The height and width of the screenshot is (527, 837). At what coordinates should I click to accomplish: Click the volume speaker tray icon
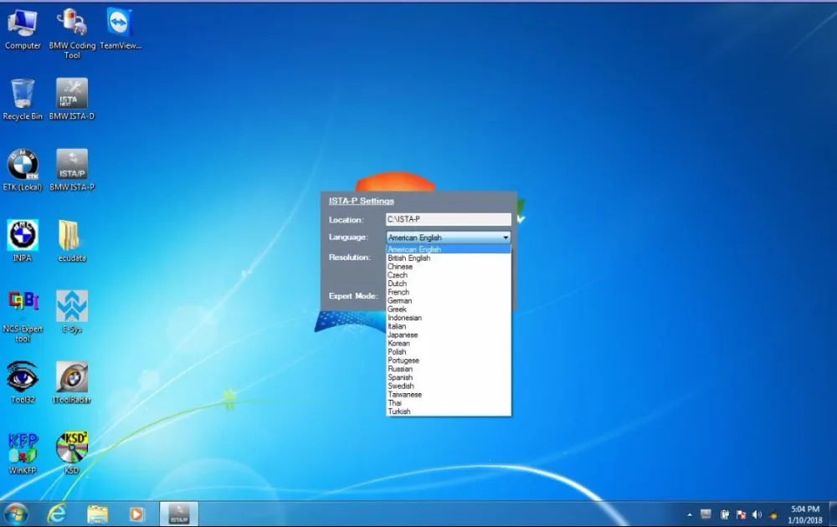tap(757, 514)
